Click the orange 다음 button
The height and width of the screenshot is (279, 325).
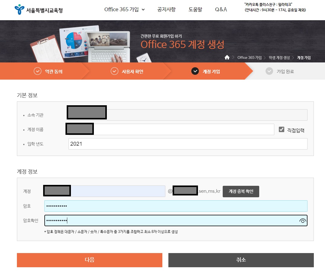[x=90, y=260]
